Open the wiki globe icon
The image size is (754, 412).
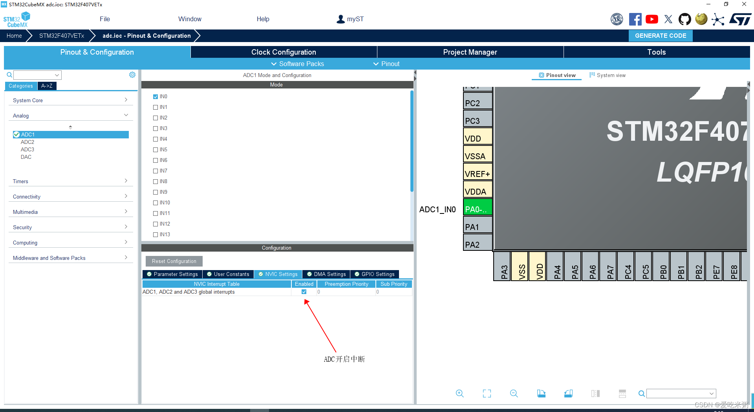click(x=701, y=19)
